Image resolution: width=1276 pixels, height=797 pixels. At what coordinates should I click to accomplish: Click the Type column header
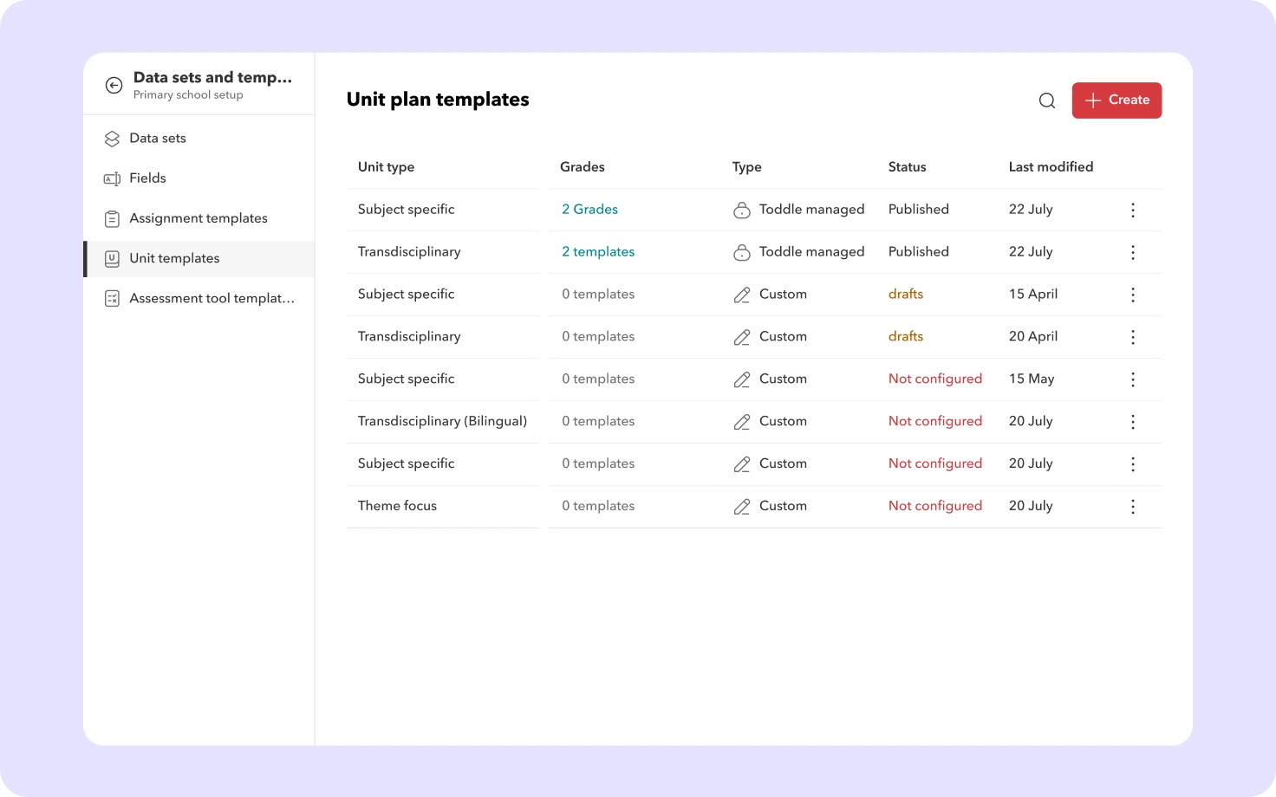pos(747,167)
